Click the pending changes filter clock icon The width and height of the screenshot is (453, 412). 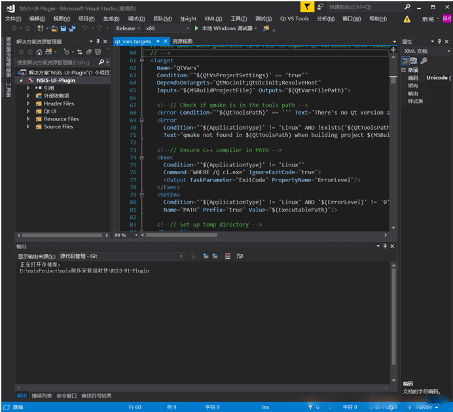pos(67,52)
